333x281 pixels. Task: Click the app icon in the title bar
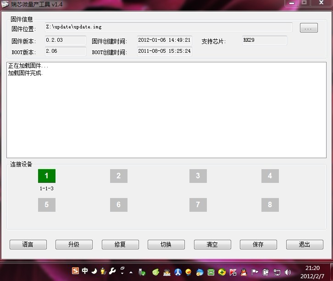coord(5,4)
